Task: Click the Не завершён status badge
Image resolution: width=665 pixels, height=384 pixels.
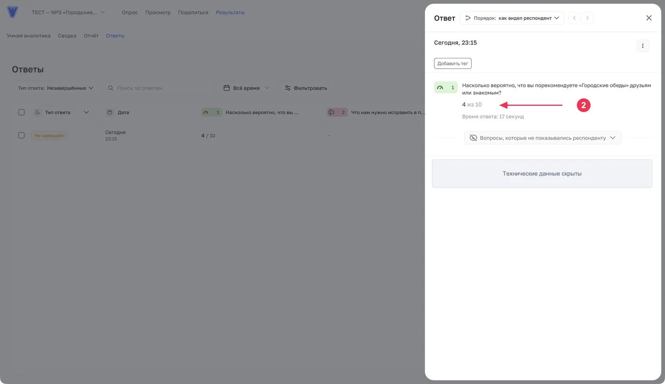Action: pos(49,135)
